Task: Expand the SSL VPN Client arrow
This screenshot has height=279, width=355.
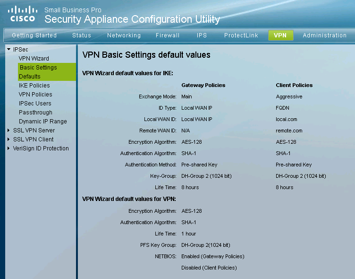Action: pos(8,139)
